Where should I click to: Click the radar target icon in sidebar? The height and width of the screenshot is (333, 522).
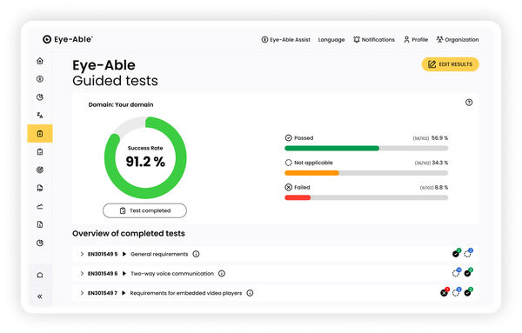pyautogui.click(x=40, y=170)
